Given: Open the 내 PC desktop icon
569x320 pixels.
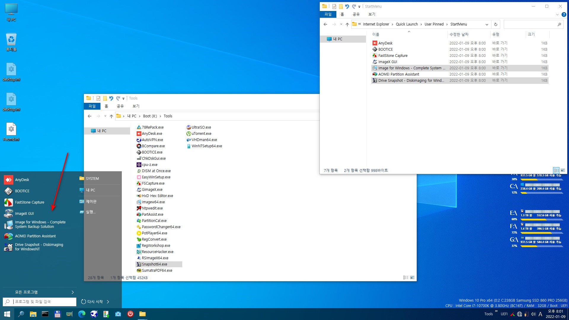Looking at the screenshot, I should point(11,12).
